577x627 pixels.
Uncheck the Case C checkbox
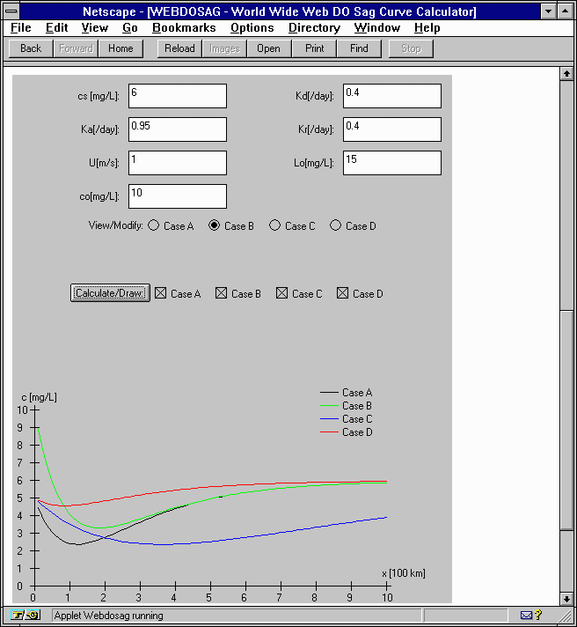tap(281, 293)
